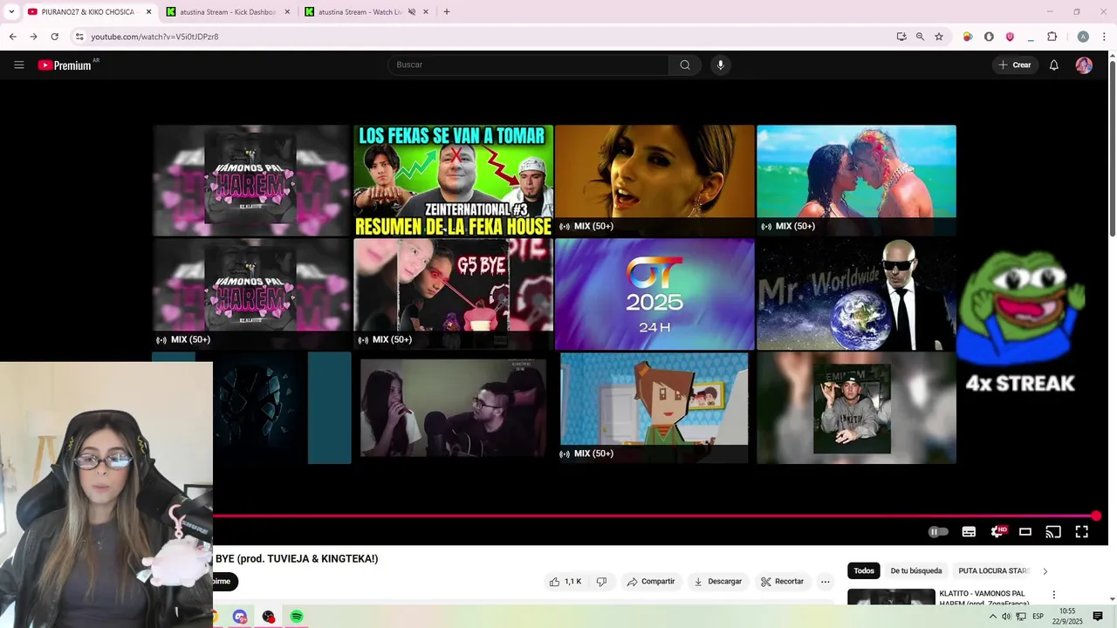
Task: Like the video with 1,1 K likes
Action: point(565,581)
